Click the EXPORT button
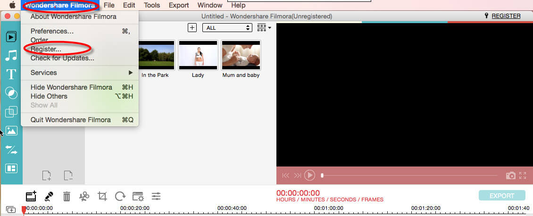This screenshot has height=216, width=533. (x=502, y=196)
